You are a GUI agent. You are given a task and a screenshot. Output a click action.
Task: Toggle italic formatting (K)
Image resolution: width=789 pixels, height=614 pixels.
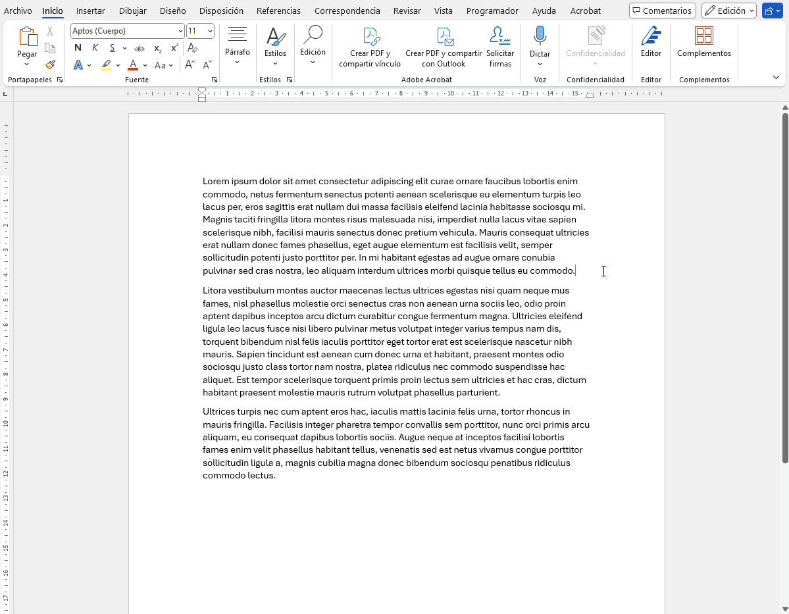(x=95, y=48)
